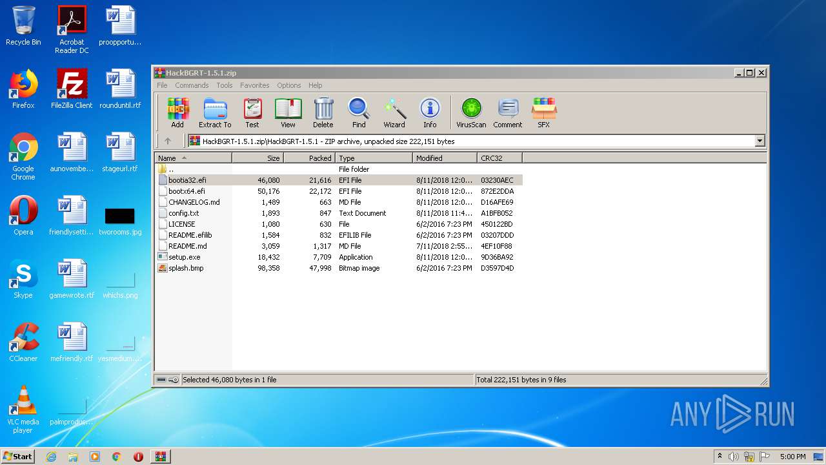This screenshot has height=465, width=826.
Task: Select CCleaner desktop shortcut
Action: pyautogui.click(x=23, y=342)
